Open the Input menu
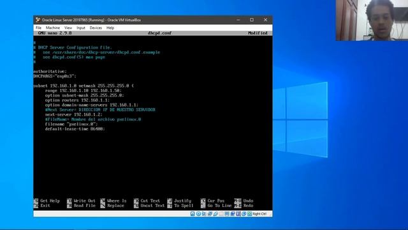 click(x=81, y=27)
